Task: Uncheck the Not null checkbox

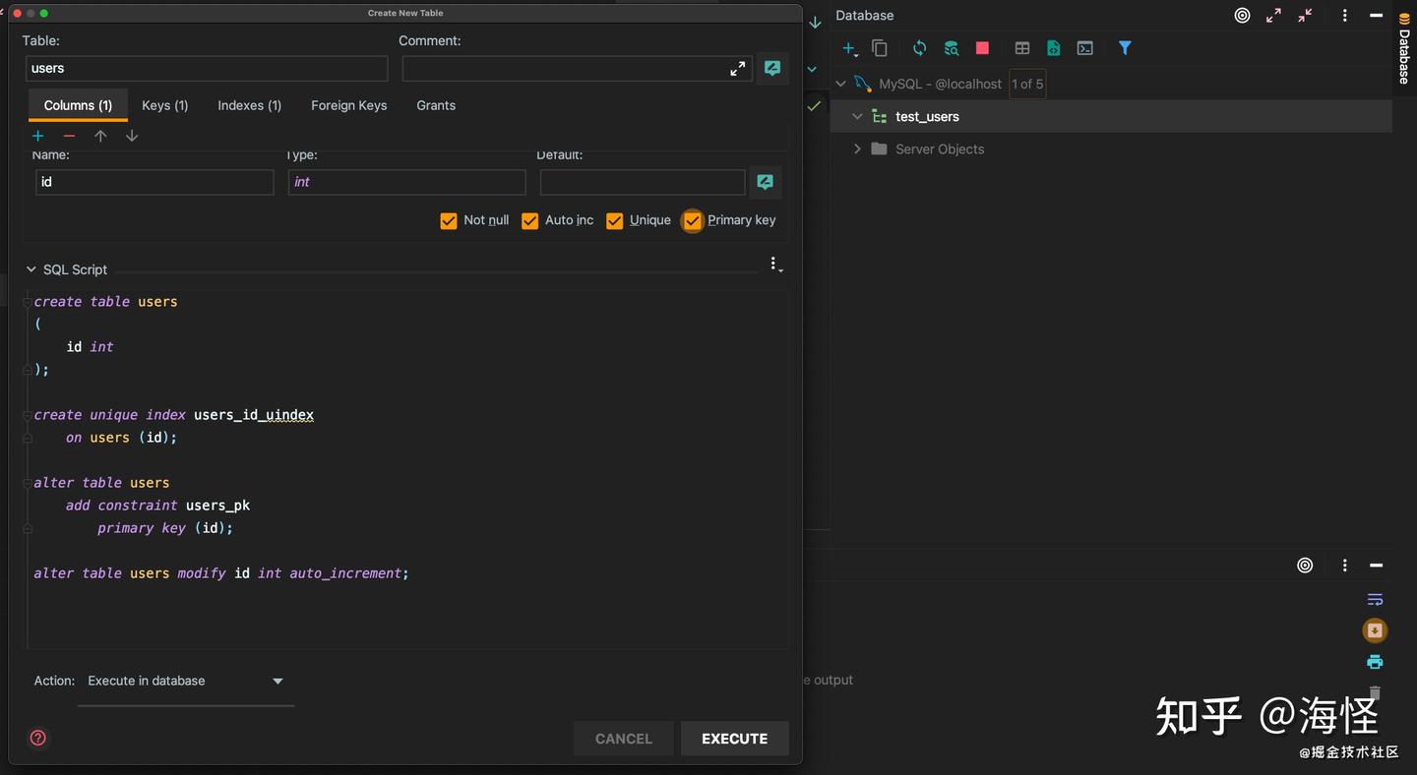Action: [x=449, y=220]
